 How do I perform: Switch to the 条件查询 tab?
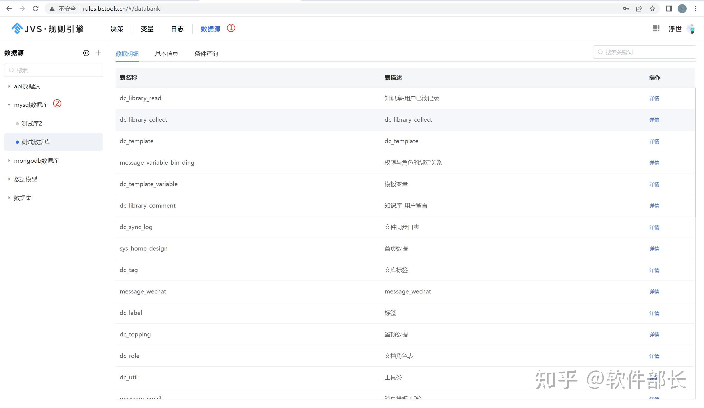pos(207,54)
